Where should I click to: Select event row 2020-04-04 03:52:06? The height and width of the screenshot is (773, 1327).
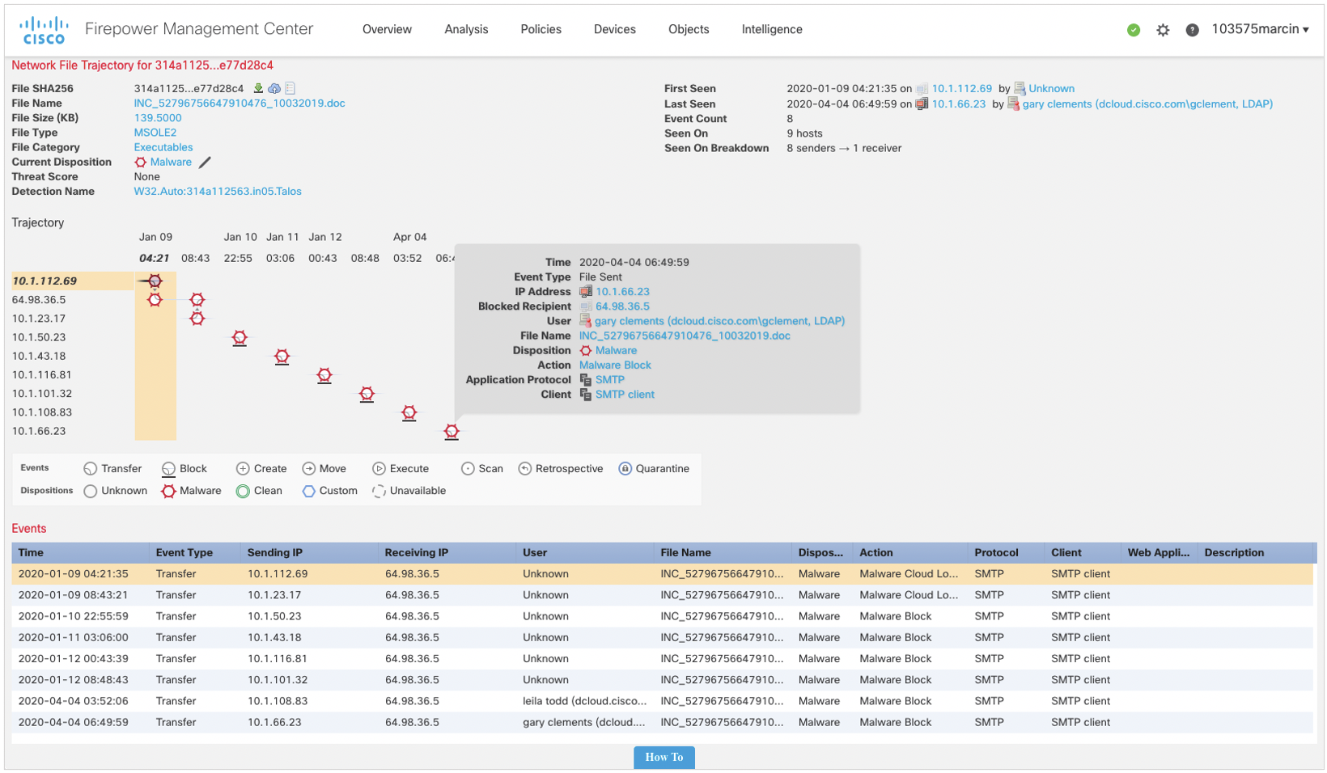663,701
